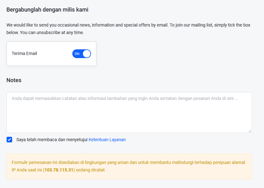Click the white Terima Email card
The width and height of the screenshot is (264, 188).
[51, 61]
